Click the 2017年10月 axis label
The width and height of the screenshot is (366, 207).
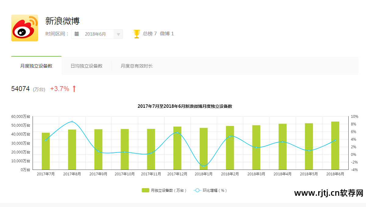125,174
